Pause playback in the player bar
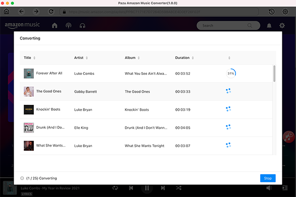 147,188
